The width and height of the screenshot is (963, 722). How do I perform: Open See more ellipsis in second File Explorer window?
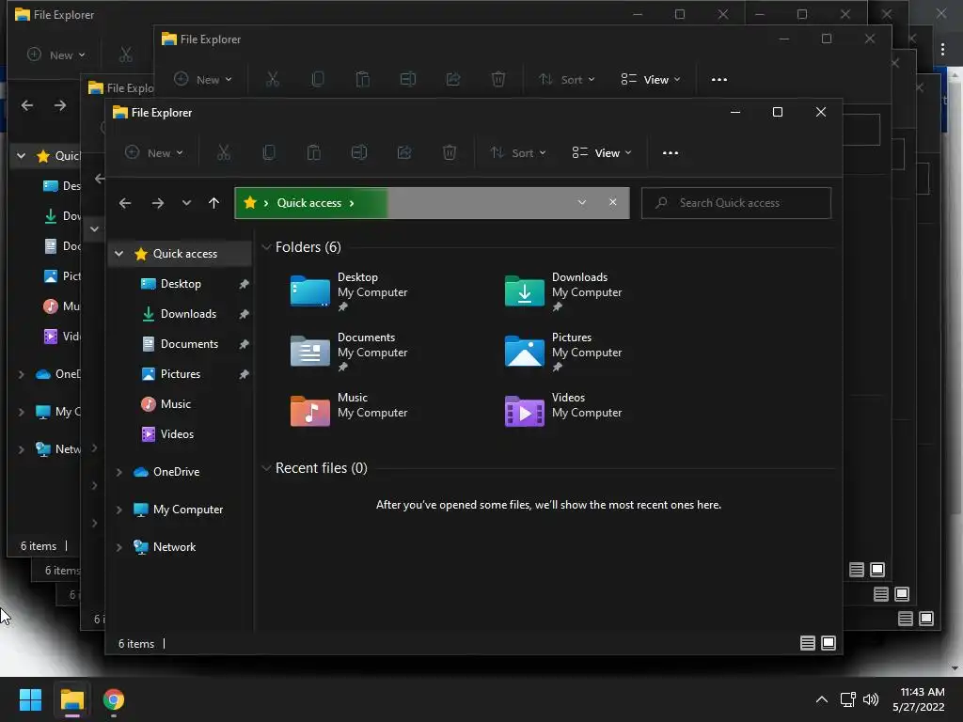pos(719,79)
